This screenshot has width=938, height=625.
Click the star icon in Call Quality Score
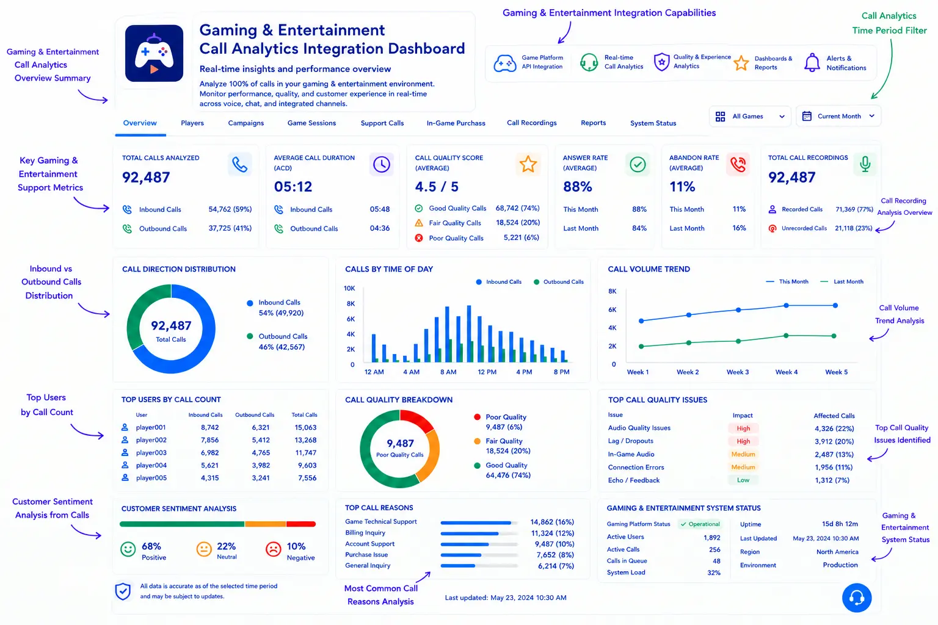pos(528,164)
